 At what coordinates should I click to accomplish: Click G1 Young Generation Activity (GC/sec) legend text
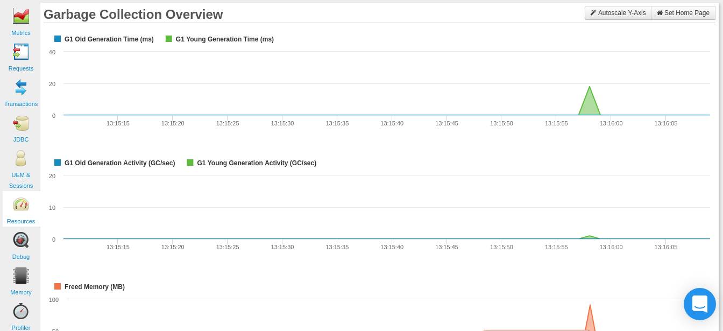(257, 163)
